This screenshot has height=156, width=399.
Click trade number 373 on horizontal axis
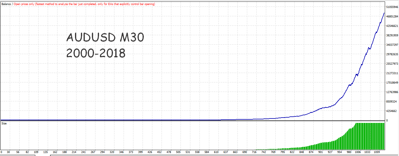131,152
